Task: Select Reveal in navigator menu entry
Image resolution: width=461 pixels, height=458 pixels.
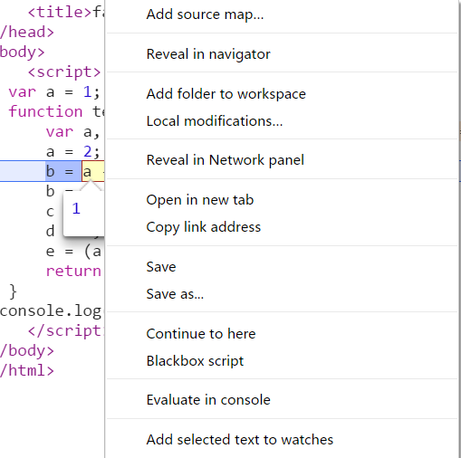Action: pos(208,54)
